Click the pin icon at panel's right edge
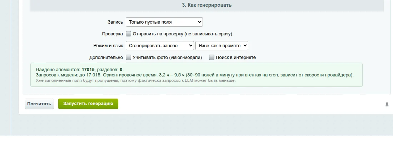The height and width of the screenshot is (150, 393). (x=387, y=105)
